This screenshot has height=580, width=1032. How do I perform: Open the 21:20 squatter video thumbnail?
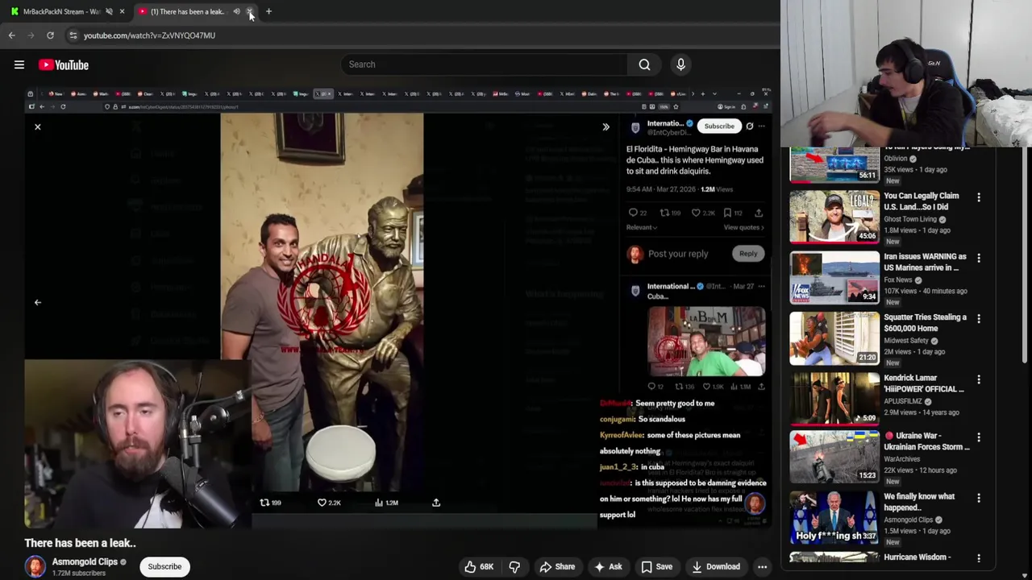834,338
